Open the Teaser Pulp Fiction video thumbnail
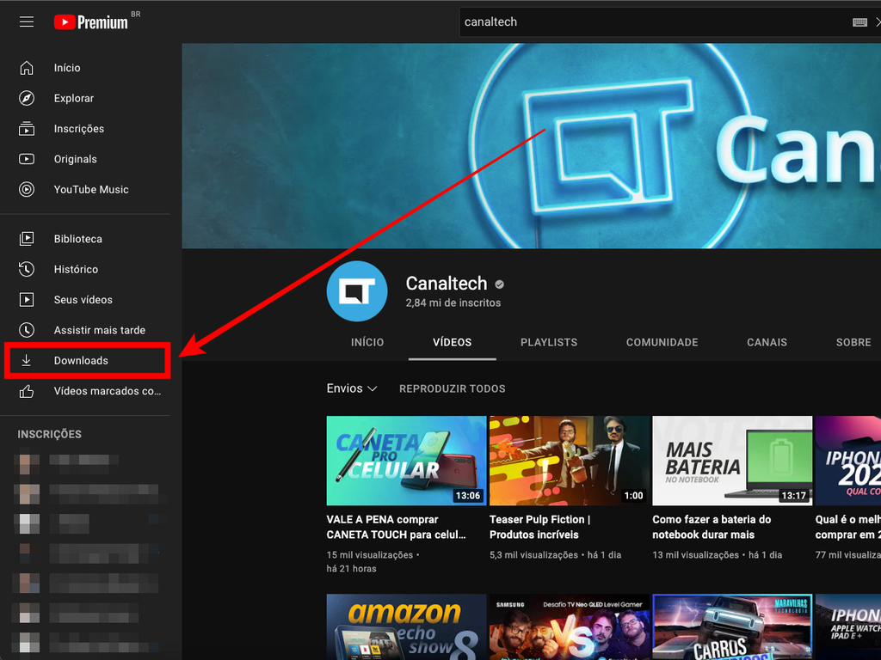Viewport: 881px width, 660px height. point(570,461)
